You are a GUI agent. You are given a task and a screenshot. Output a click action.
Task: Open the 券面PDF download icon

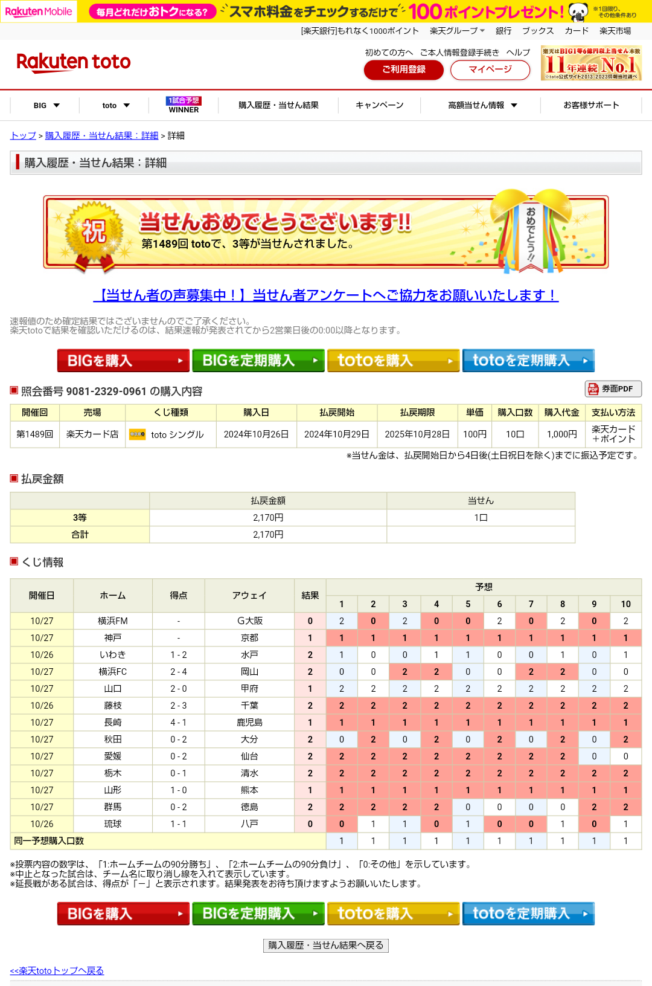click(x=613, y=389)
